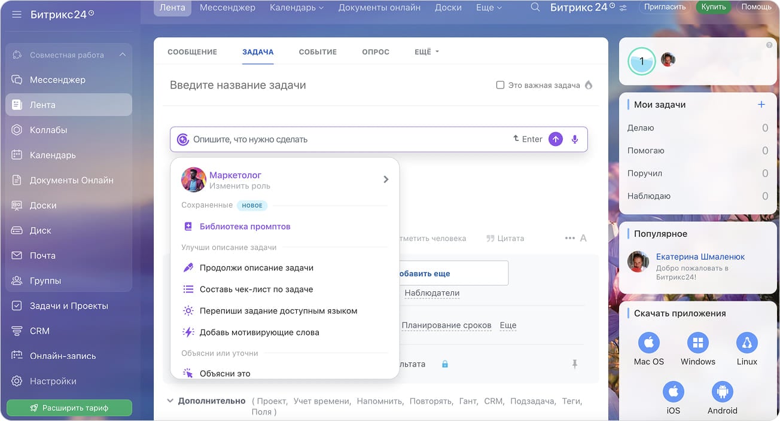Open search with the magnifier icon

534,8
